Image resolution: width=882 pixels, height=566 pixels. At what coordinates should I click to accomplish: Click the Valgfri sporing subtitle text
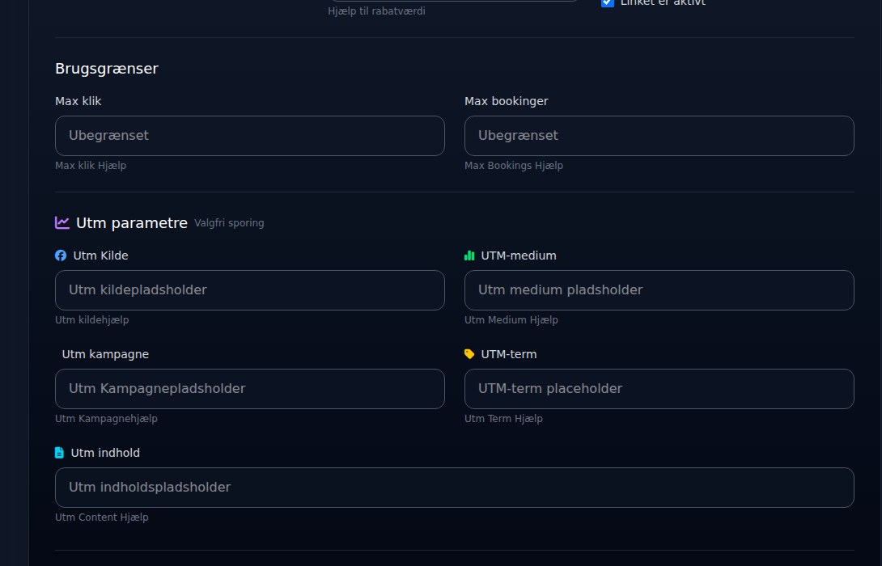pos(229,223)
